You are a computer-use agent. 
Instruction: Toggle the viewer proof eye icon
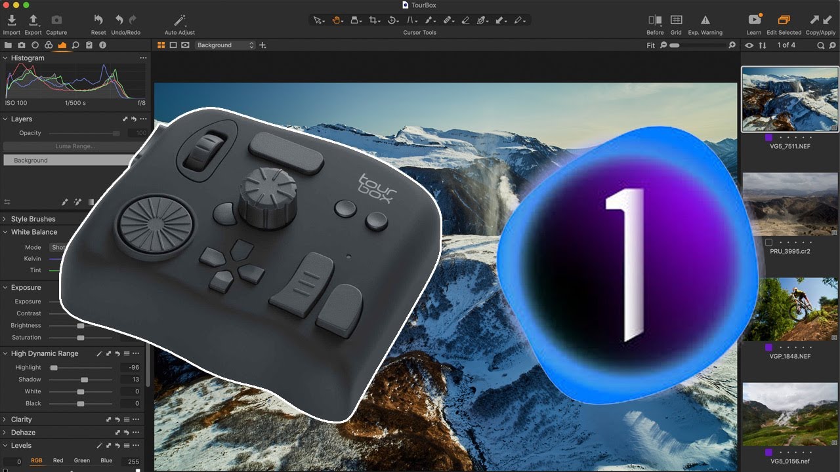tap(186, 45)
